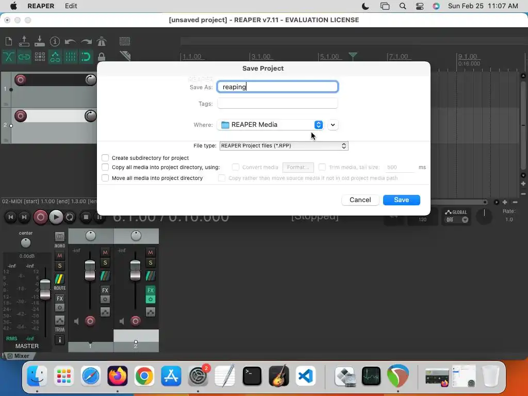Open the REAPER application menu
The width and height of the screenshot is (528, 396).
pos(41,6)
